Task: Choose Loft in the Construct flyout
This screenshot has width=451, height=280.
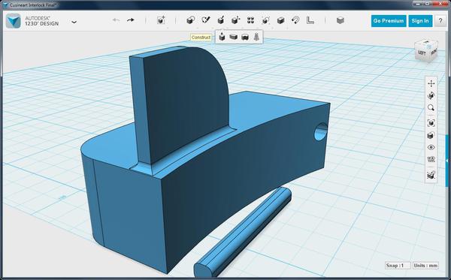Action: (256, 37)
